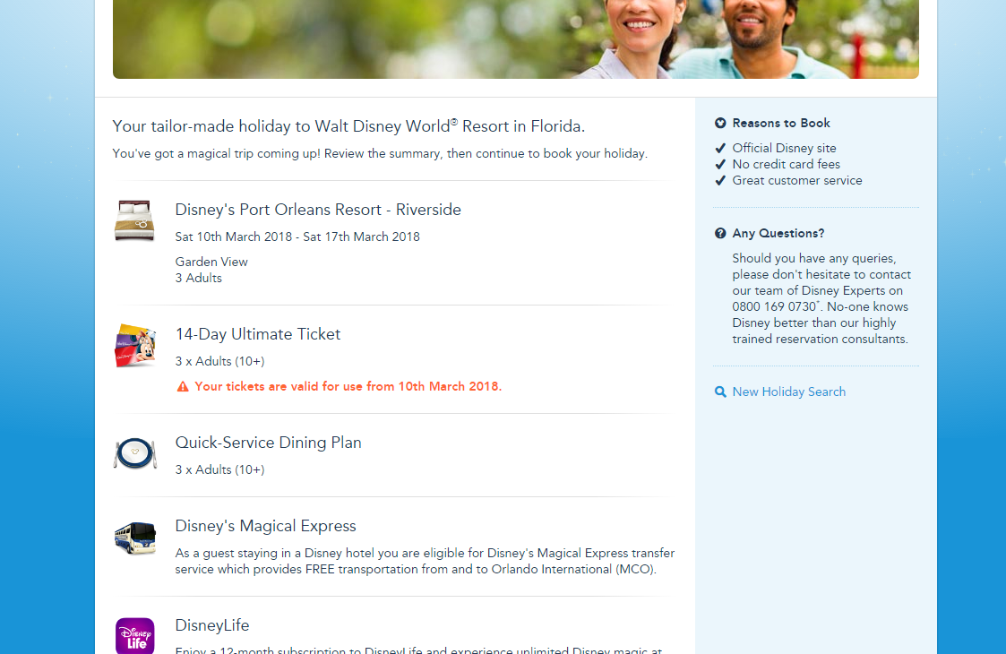Click the Any Questions help icon
Viewport: 1006px width, 654px height.
tap(720, 234)
